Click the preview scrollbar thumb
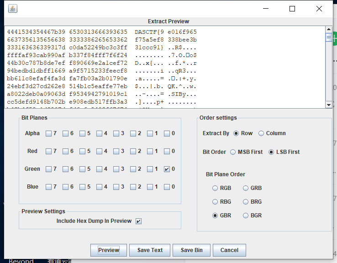This screenshot has width=337, height=263. (x=329, y=37)
